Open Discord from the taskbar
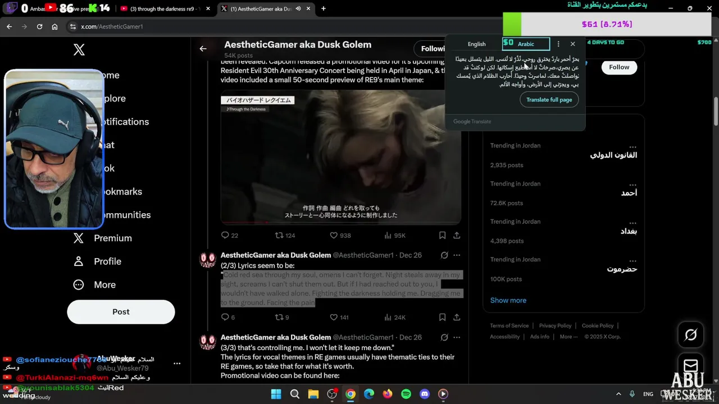 [x=425, y=394]
